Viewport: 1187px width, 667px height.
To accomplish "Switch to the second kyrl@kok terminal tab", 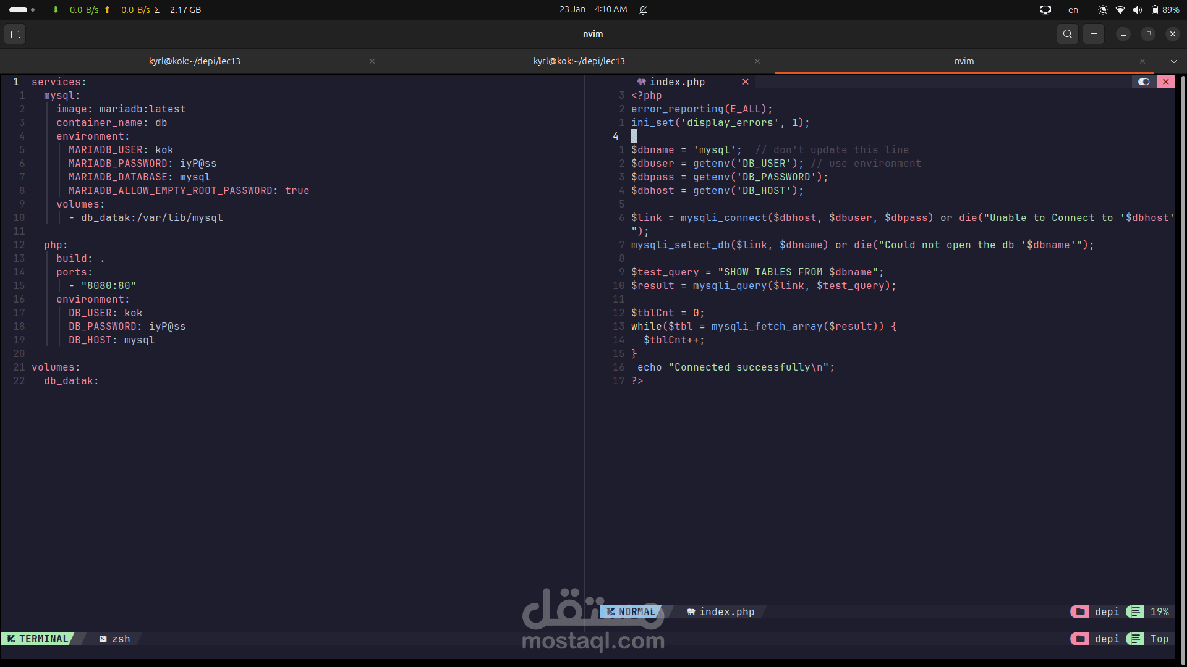I will [x=579, y=61].
